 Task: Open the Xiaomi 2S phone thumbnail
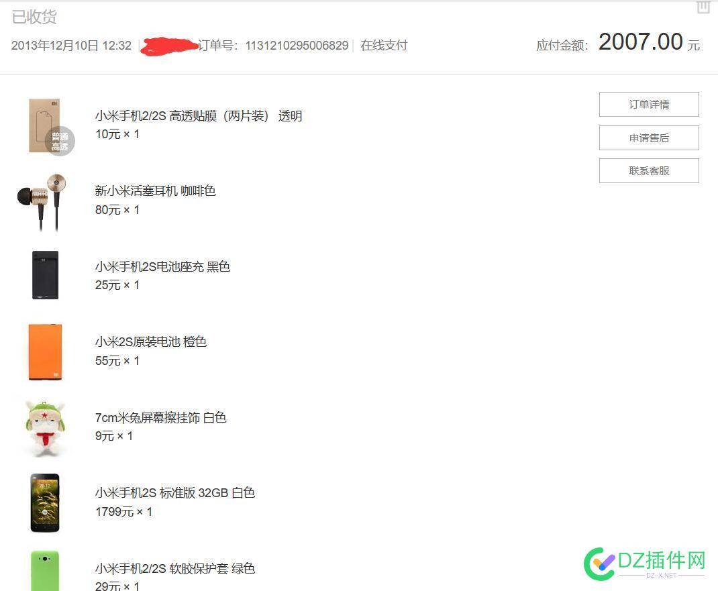coord(45,502)
